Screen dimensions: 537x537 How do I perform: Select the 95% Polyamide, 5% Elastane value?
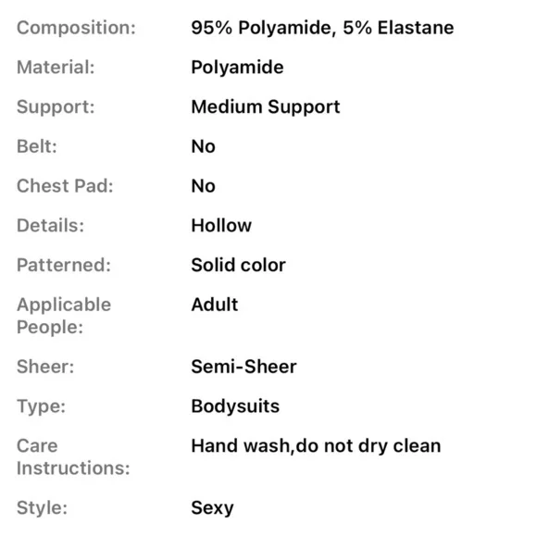[322, 28]
